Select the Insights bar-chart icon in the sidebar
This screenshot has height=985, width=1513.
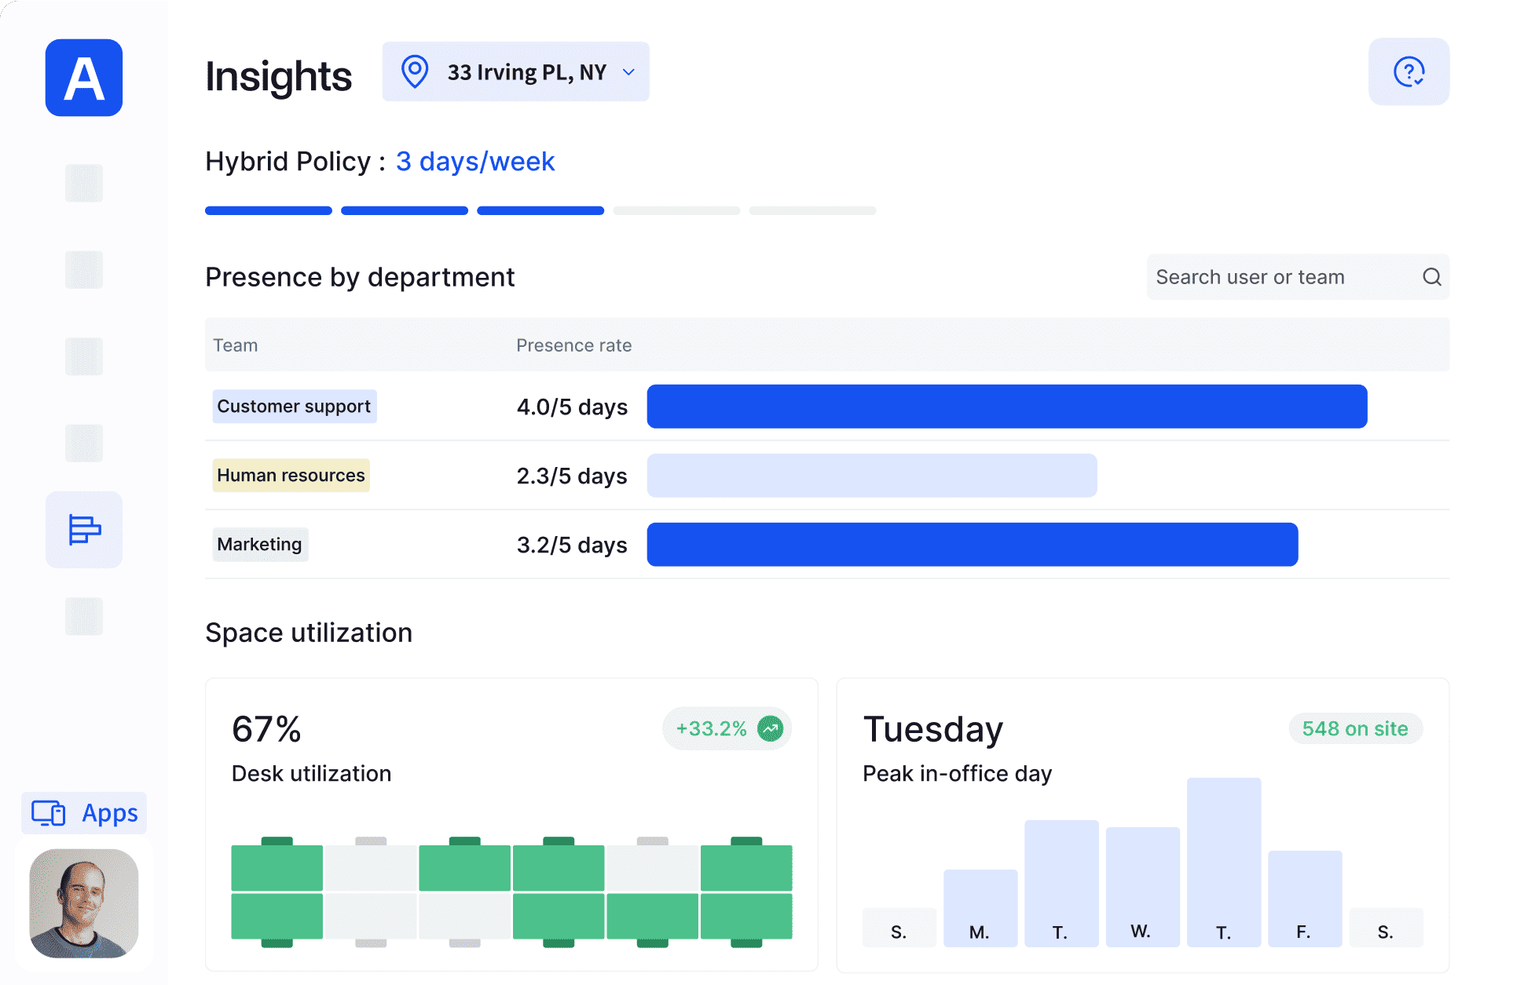point(83,530)
